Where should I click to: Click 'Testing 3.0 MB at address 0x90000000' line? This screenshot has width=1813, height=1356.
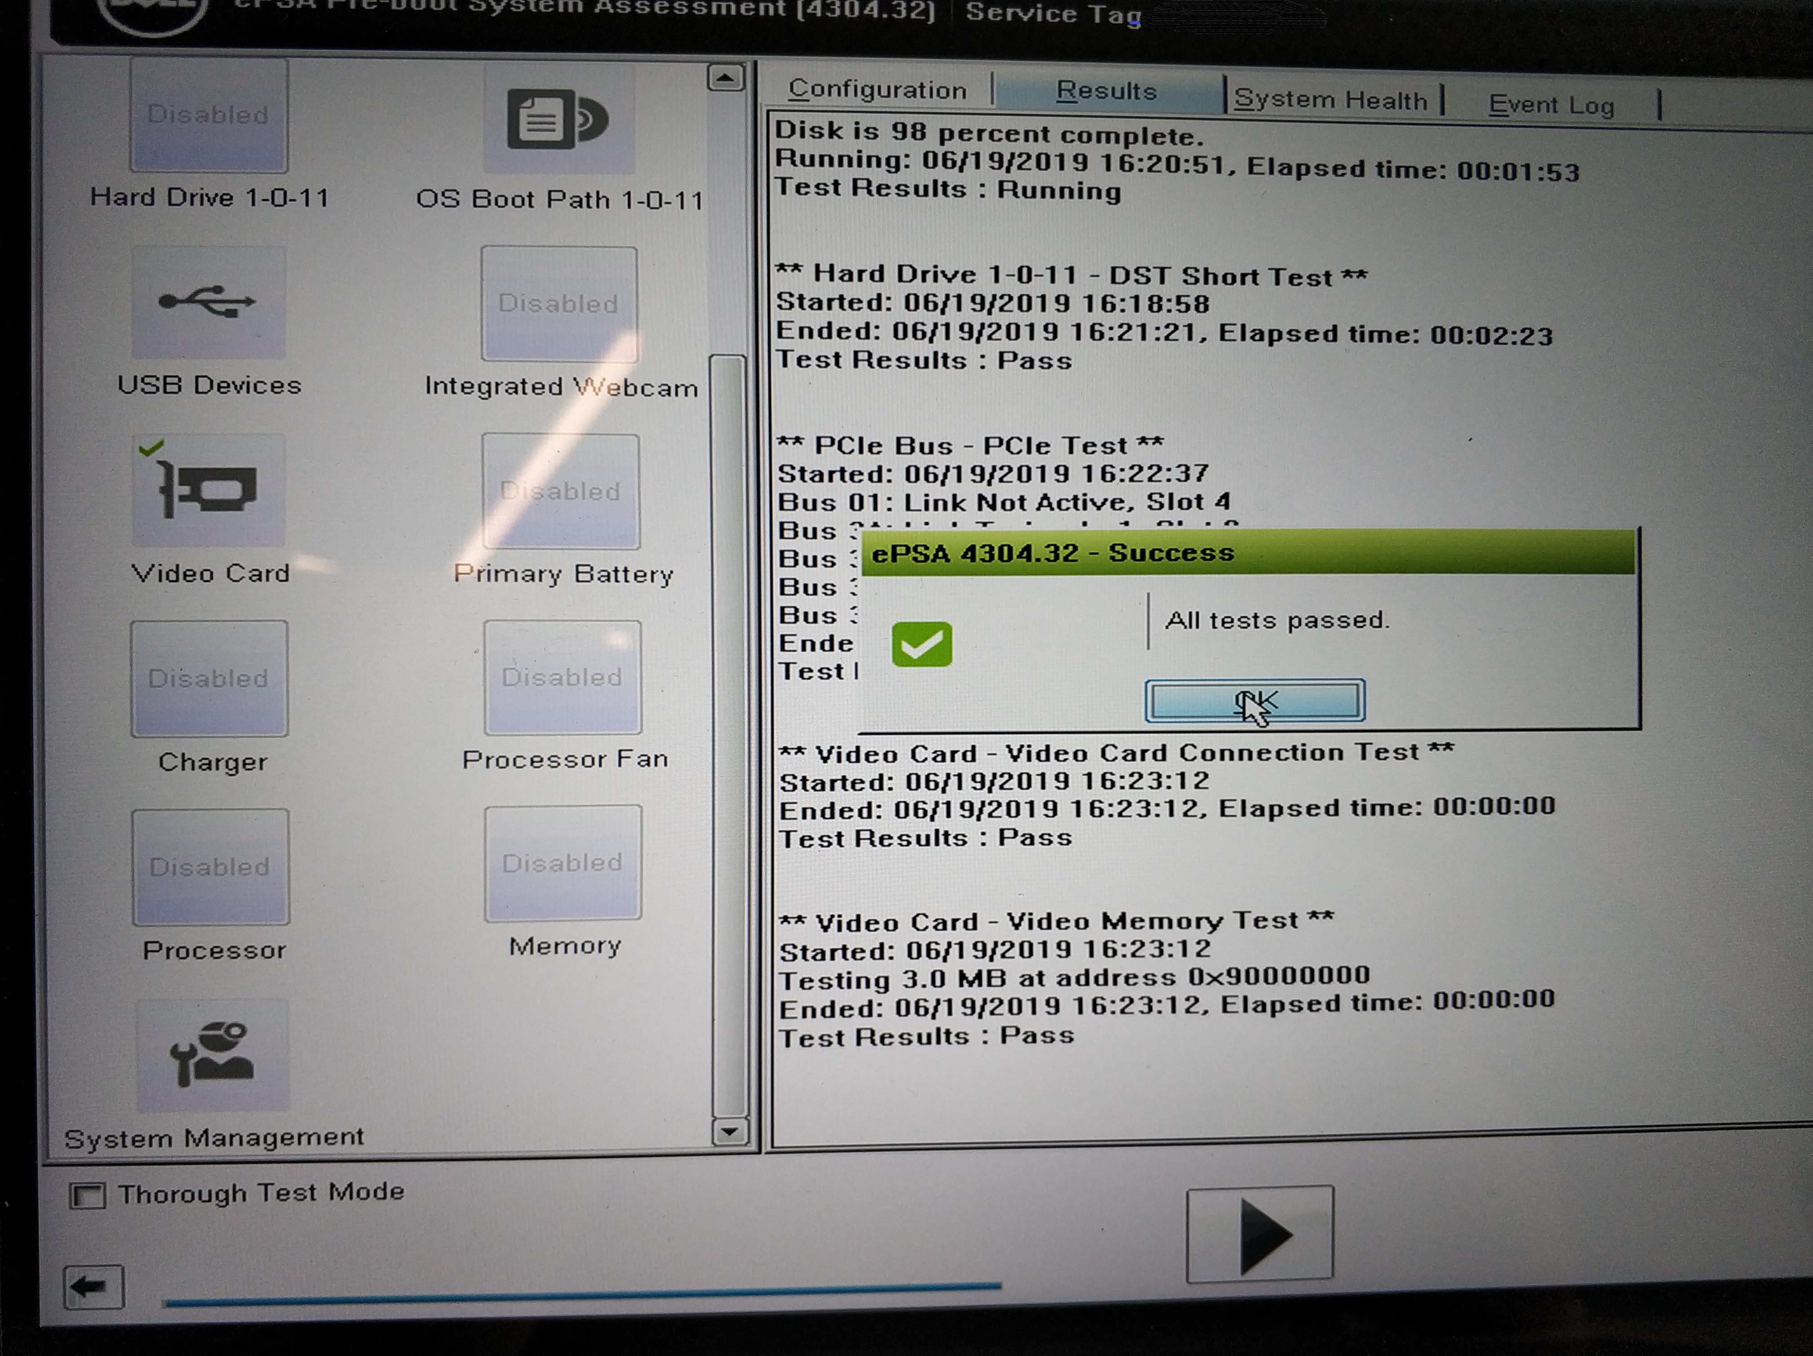click(1075, 977)
